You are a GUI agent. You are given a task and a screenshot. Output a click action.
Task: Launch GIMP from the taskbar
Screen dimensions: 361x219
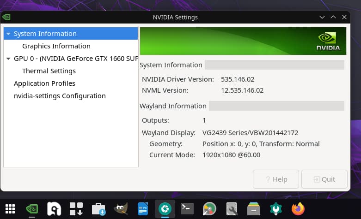pyautogui.click(x=121, y=209)
